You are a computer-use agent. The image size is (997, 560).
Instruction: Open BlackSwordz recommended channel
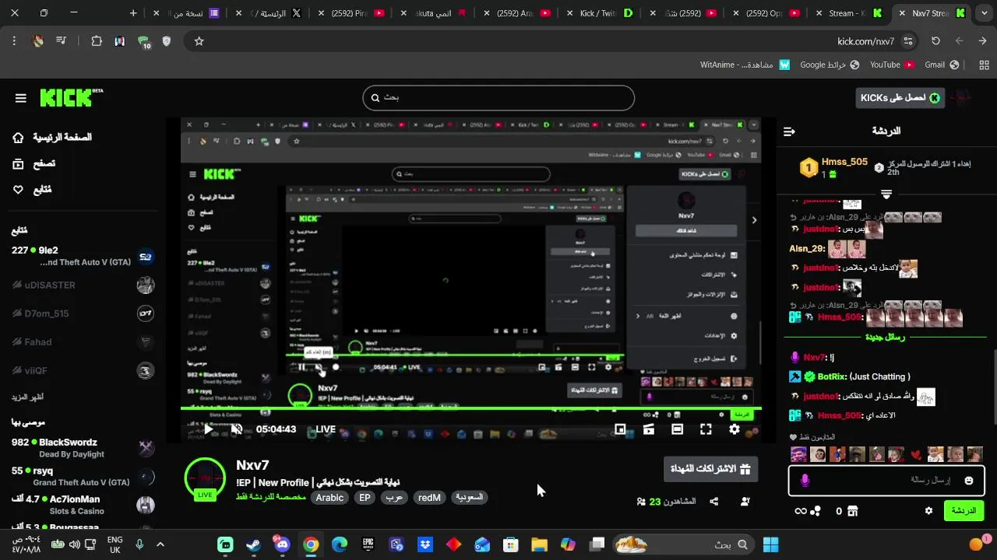click(83, 448)
